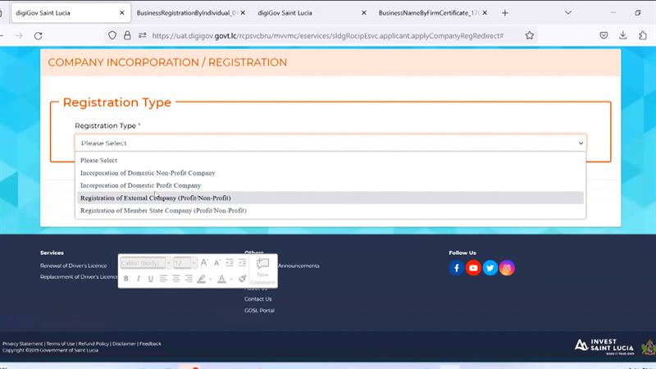This screenshot has height=369, width=656.
Task: Switch to BusinessRegistrationByIndividual tab
Action: pyautogui.click(x=189, y=13)
